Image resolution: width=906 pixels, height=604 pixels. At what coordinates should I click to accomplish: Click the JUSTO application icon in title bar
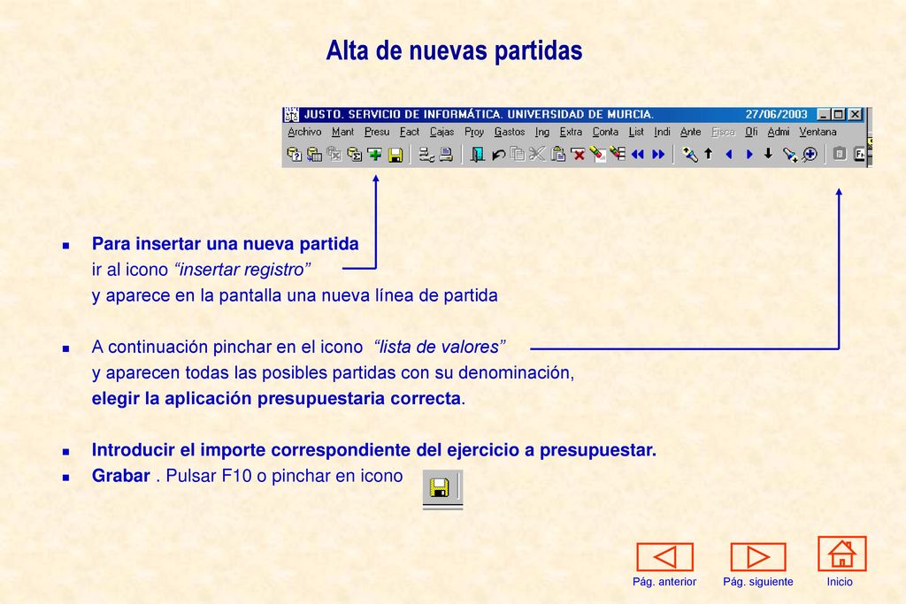point(292,114)
